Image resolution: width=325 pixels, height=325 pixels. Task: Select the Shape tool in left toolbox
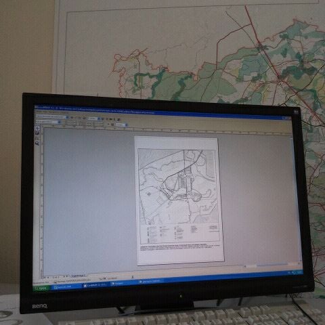point(37,133)
